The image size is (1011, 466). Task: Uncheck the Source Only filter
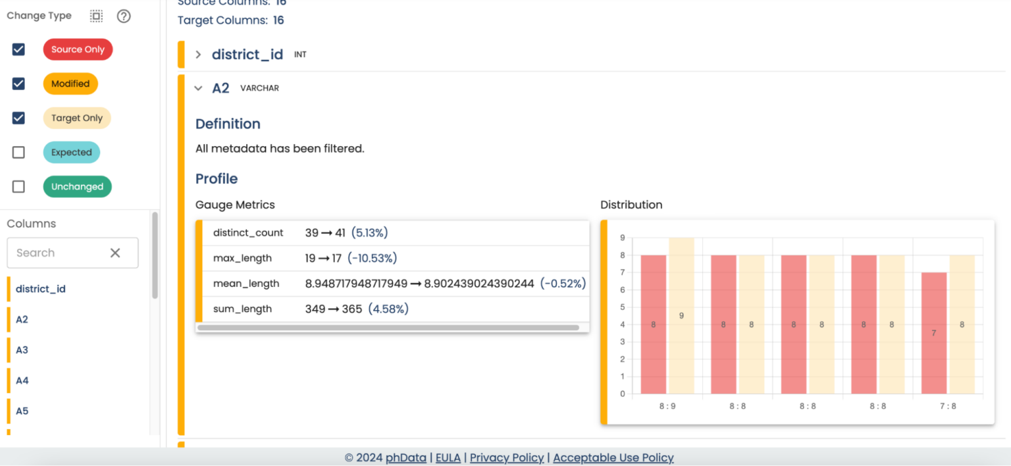[18, 49]
